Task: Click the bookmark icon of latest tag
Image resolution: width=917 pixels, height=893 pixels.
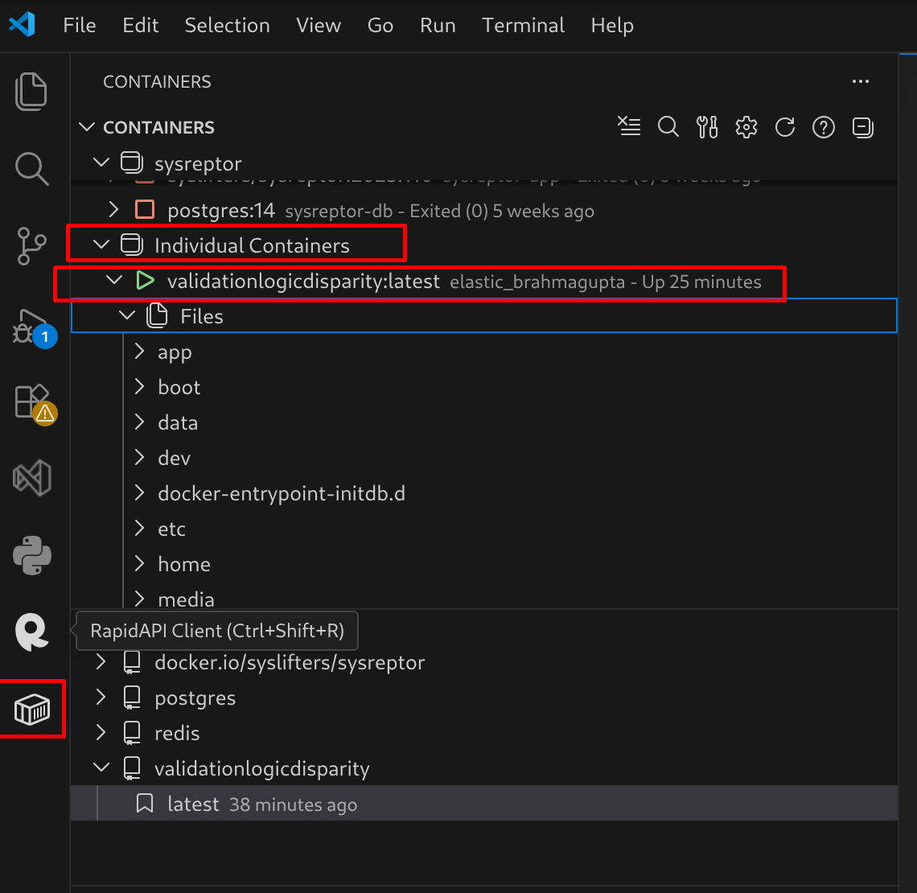Action: pyautogui.click(x=145, y=803)
